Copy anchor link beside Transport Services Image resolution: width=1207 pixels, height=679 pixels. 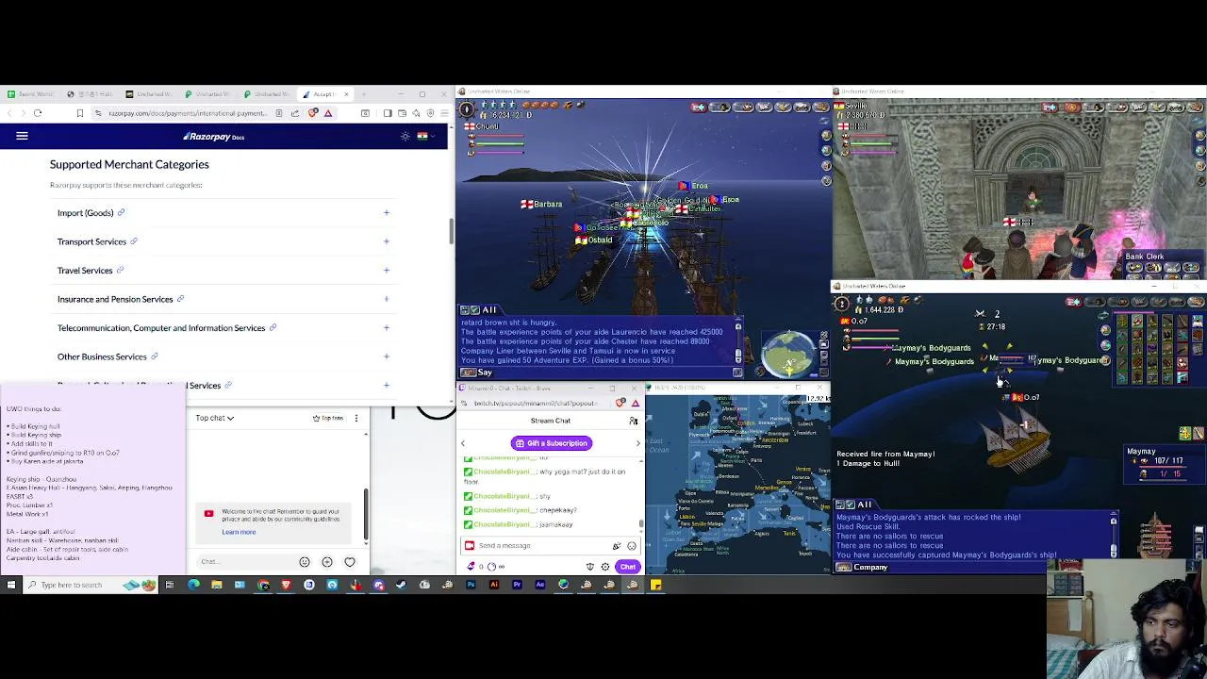133,241
